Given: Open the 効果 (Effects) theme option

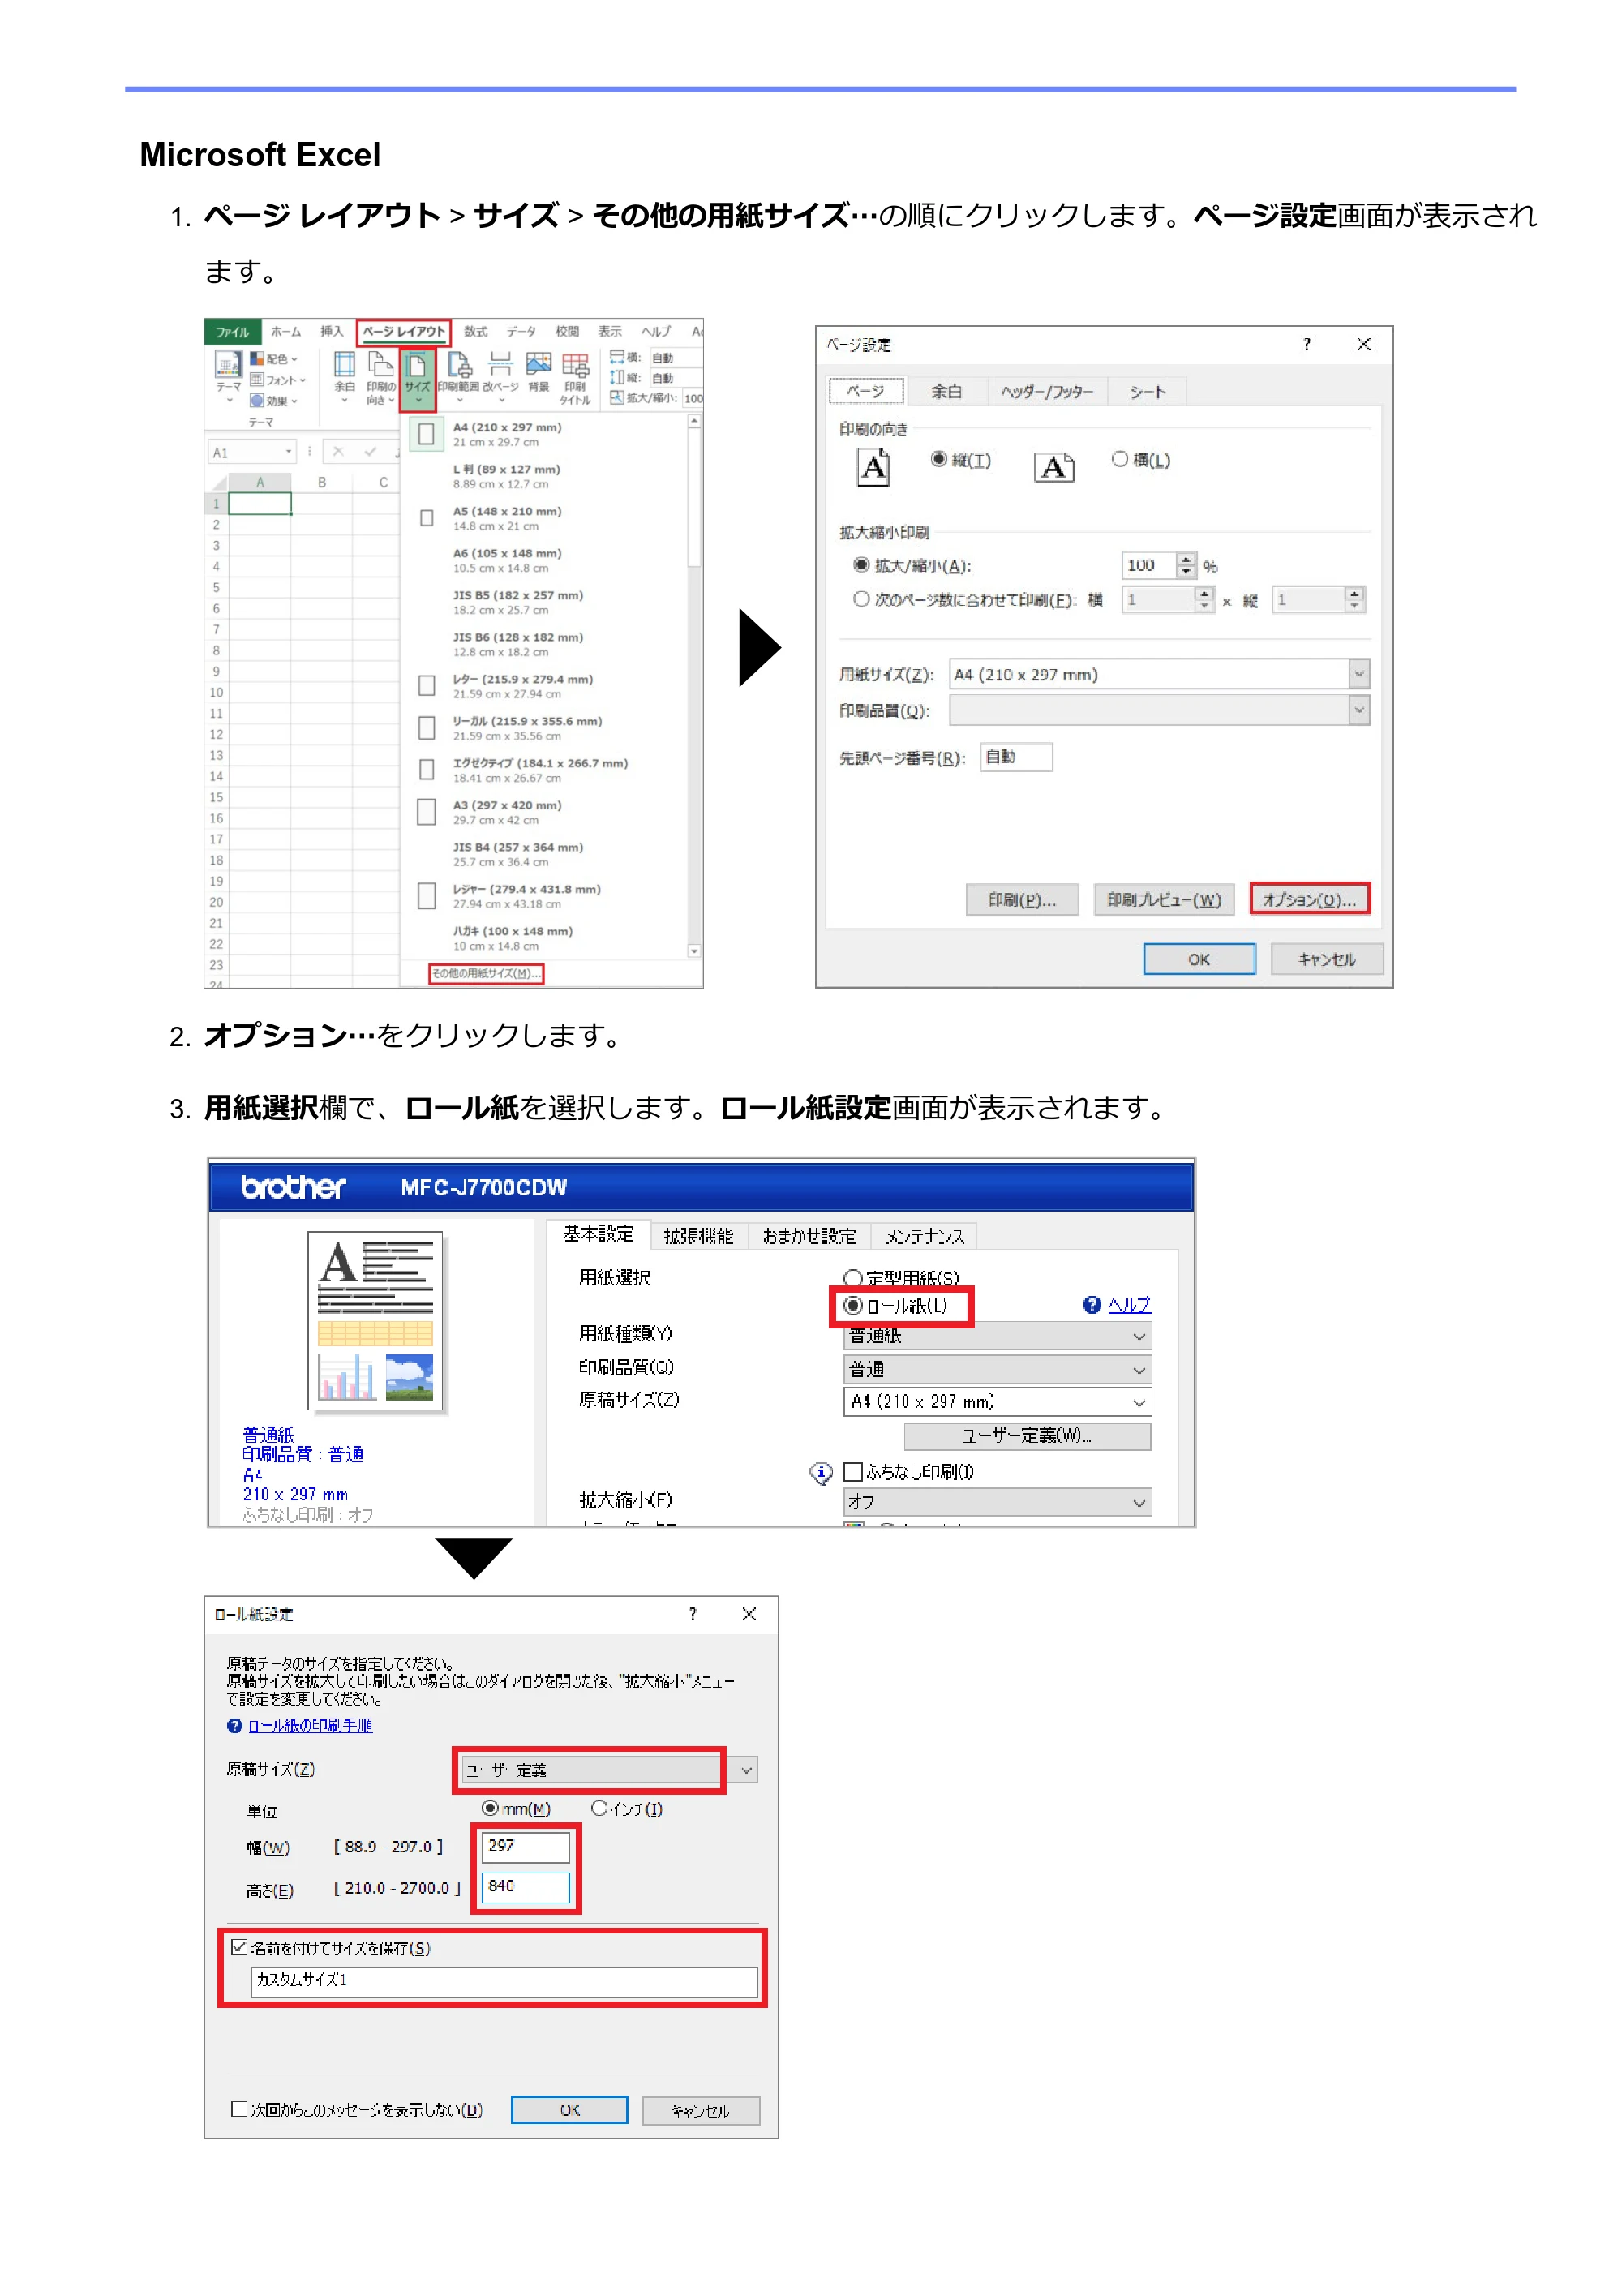Looking at the screenshot, I should click(x=275, y=401).
